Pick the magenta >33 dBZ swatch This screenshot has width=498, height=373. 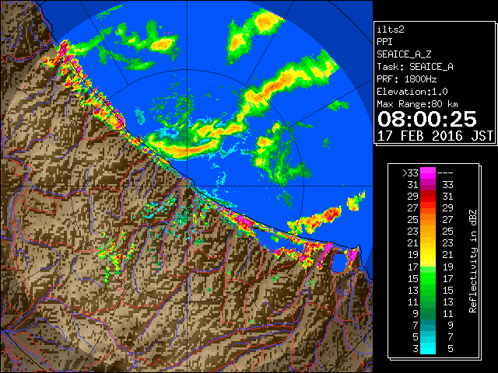click(428, 173)
